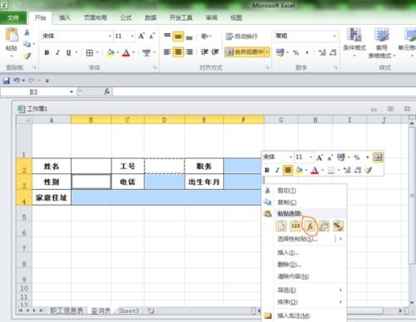Open the number format dropdown
The height and width of the screenshot is (322, 416).
(334, 36)
